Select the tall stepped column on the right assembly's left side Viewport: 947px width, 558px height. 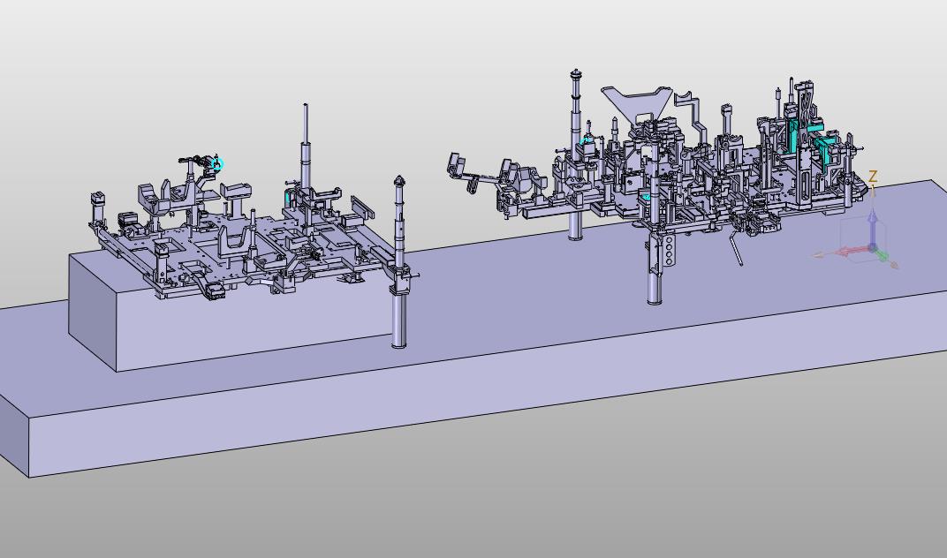pos(576,155)
